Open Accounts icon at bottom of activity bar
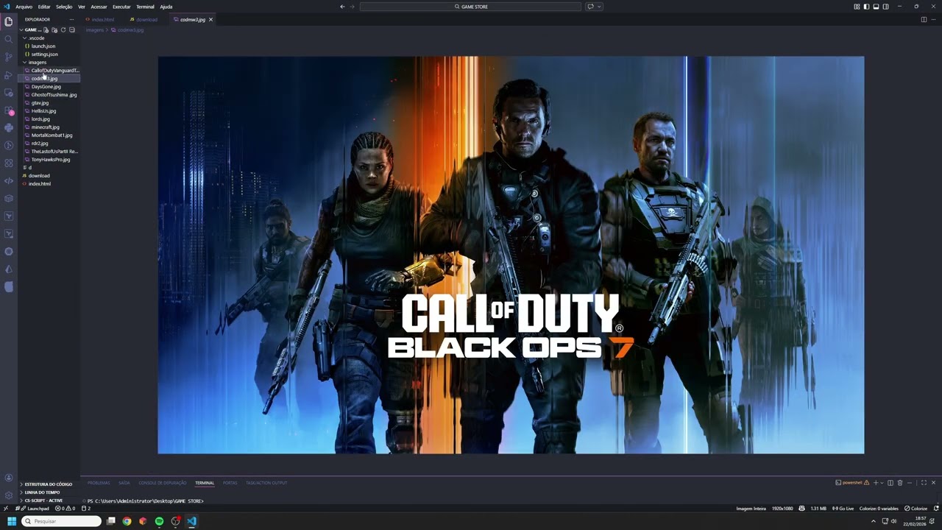The width and height of the screenshot is (942, 530). click(9, 478)
